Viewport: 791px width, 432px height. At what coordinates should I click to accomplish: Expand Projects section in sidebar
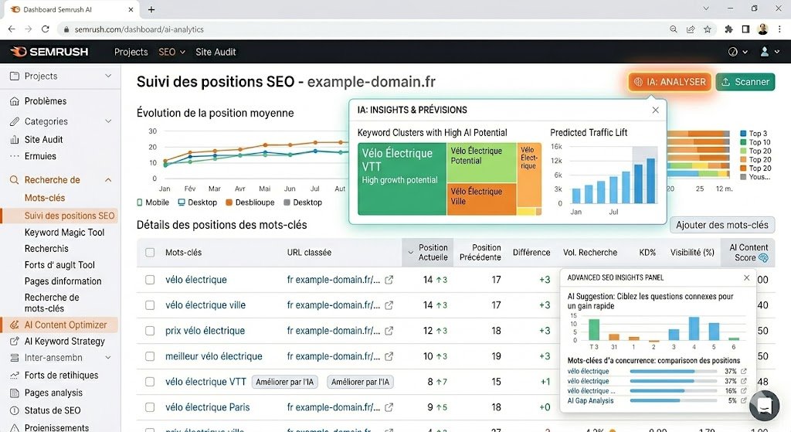pyautogui.click(x=108, y=76)
